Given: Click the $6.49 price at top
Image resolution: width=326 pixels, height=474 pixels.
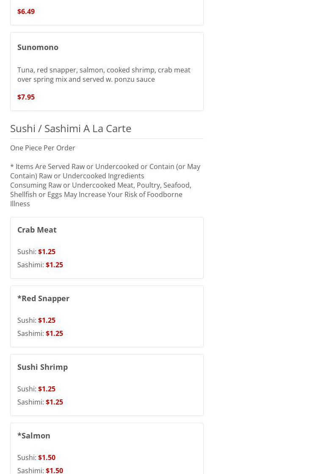Looking at the screenshot, I should coord(26,11).
